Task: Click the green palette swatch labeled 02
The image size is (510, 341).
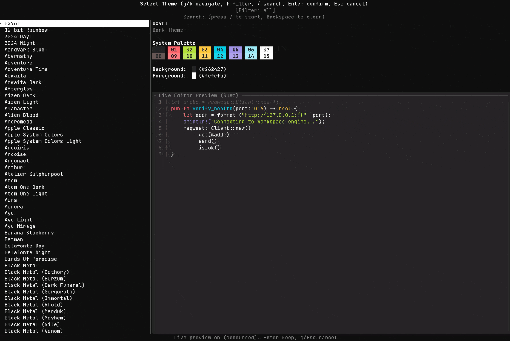Action: coord(189,50)
